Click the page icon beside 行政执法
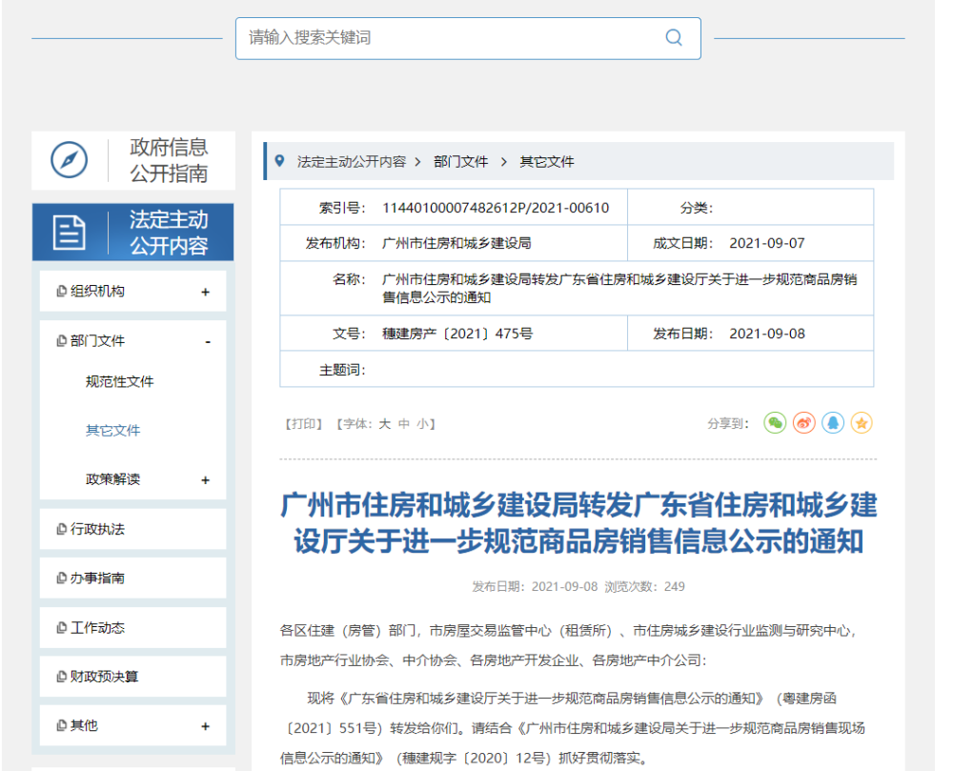953x771 pixels. [x=61, y=529]
